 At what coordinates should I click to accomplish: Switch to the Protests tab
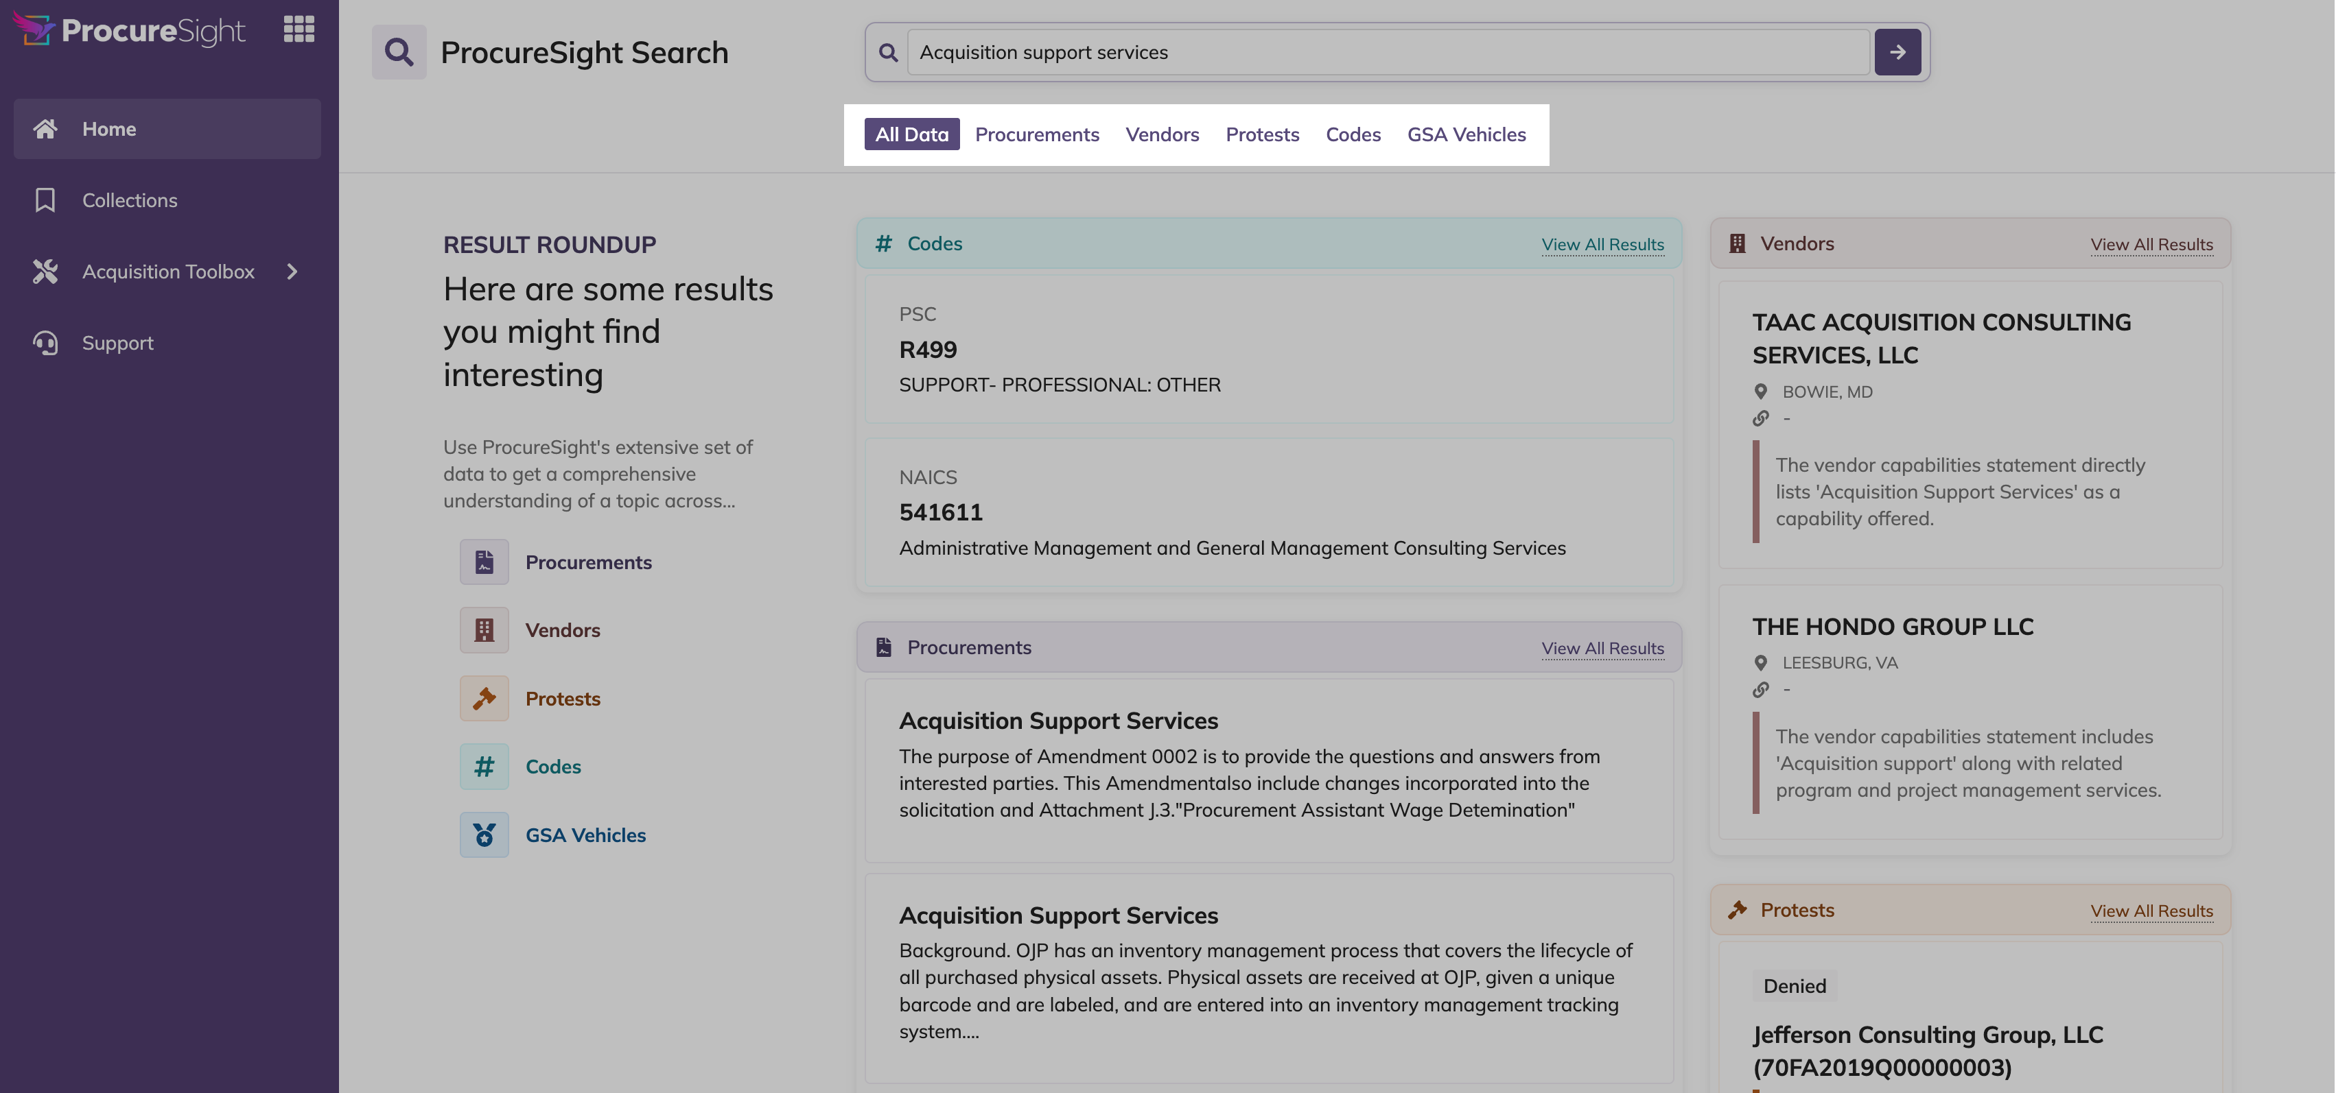pyautogui.click(x=1262, y=134)
